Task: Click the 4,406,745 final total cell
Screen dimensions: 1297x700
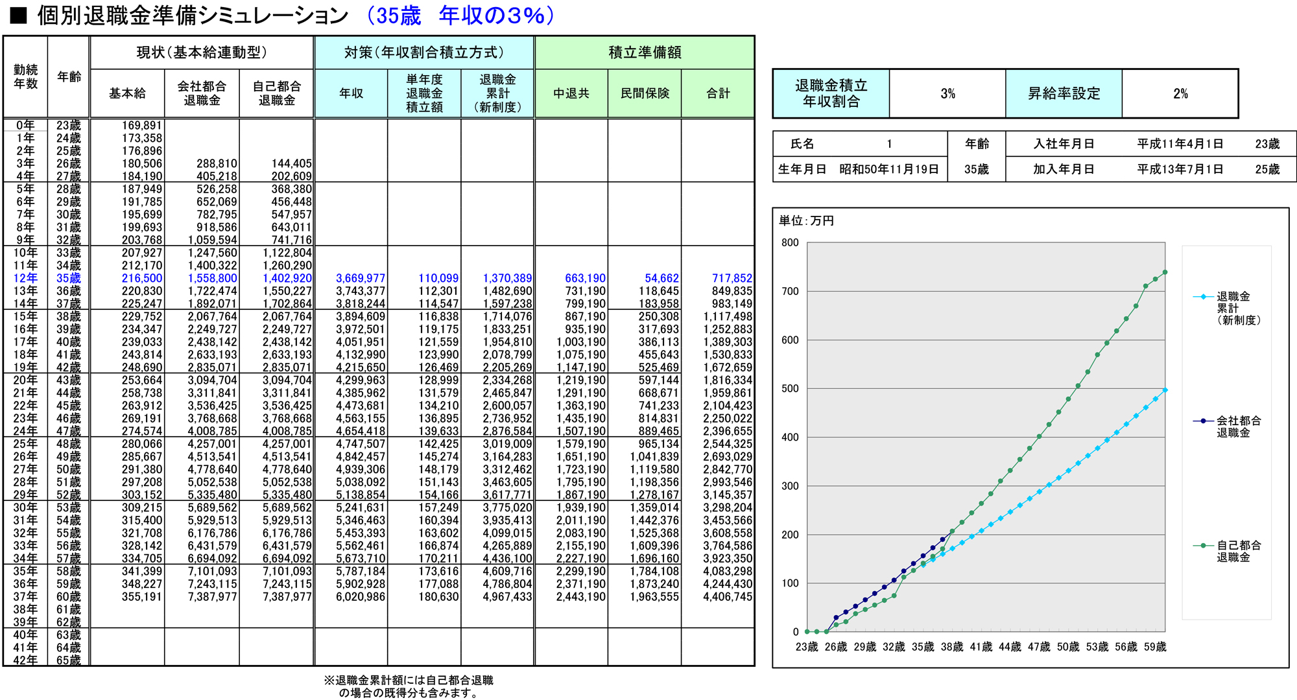Action: pos(727,596)
